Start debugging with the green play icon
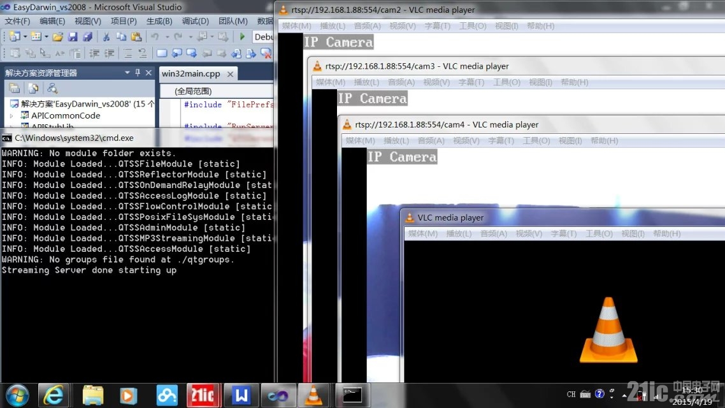725x408 pixels. [x=242, y=36]
